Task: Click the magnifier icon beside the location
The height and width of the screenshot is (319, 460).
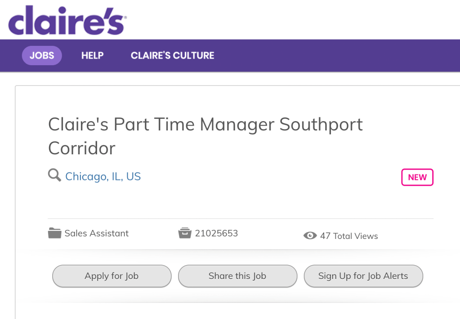Action: [x=54, y=175]
